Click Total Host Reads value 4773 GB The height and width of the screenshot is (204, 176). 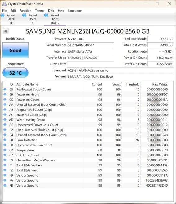click(160, 39)
